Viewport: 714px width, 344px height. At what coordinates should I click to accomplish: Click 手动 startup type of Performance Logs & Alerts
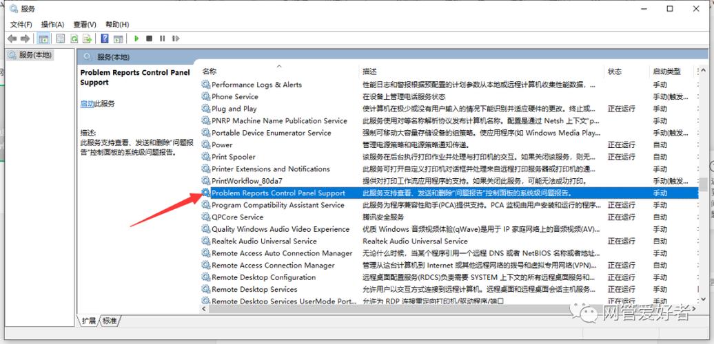pyautogui.click(x=660, y=85)
